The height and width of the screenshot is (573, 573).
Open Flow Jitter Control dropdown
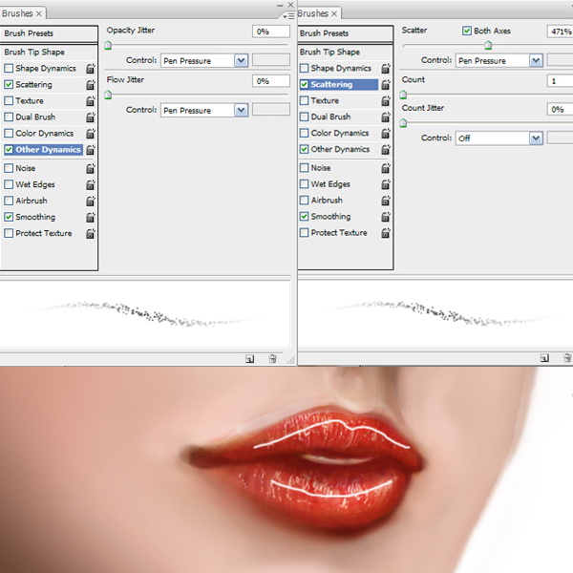coord(204,111)
